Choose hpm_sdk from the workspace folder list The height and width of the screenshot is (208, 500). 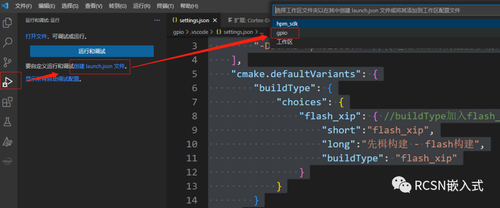pyautogui.click(x=286, y=24)
